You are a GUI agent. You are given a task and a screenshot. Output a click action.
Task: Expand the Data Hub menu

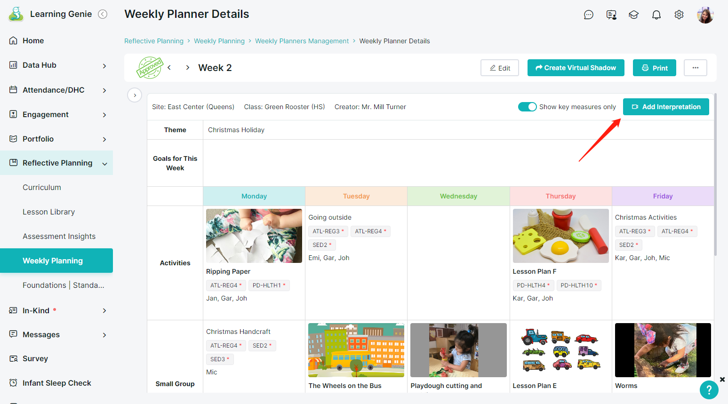tap(104, 66)
